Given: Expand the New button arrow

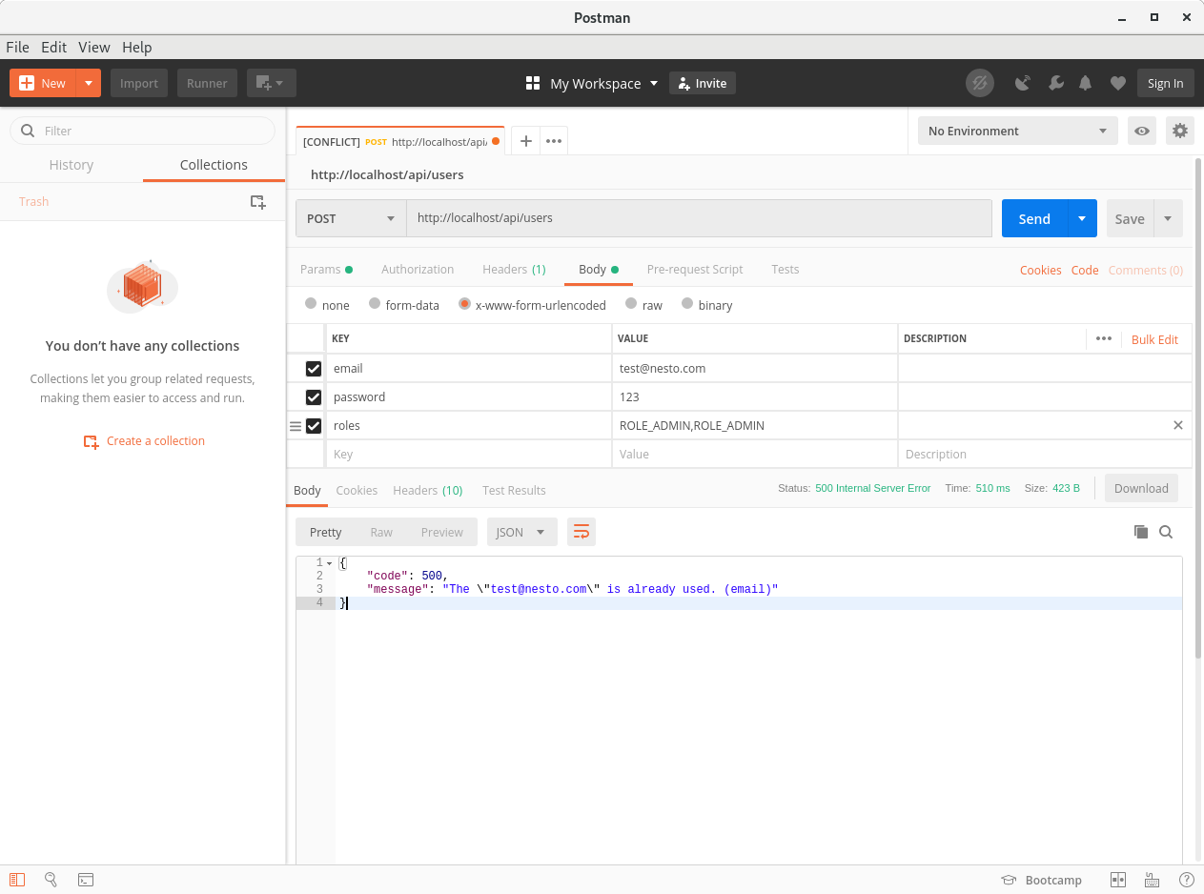Looking at the screenshot, I should click(x=88, y=83).
